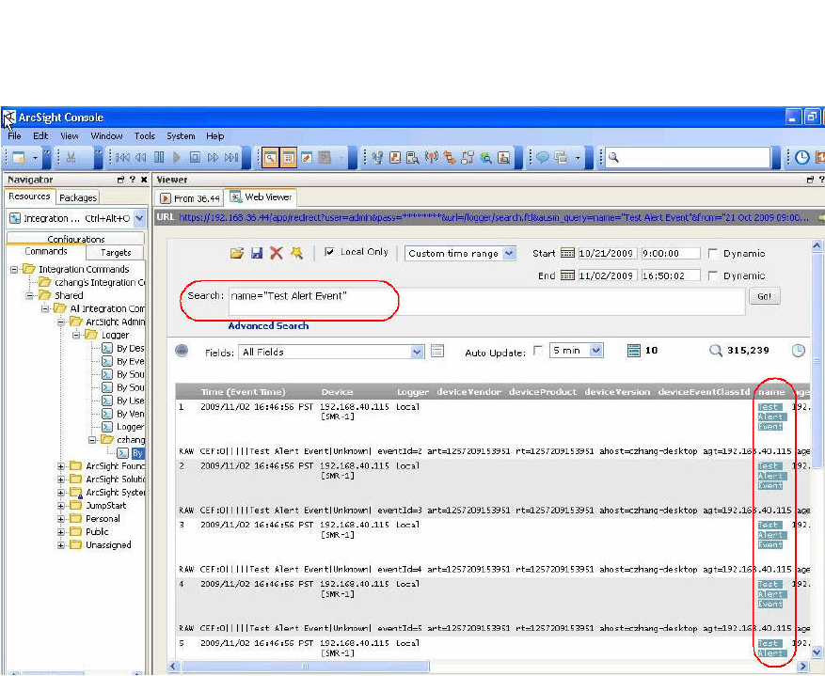
Task: Click the Configurations button in Navigator
Action: (x=76, y=239)
